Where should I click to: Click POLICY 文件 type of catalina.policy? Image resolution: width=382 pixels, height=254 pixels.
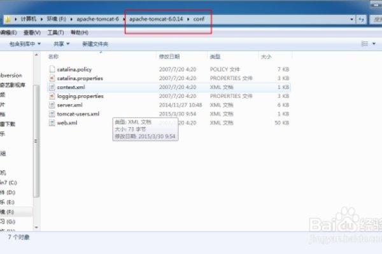pos(225,69)
